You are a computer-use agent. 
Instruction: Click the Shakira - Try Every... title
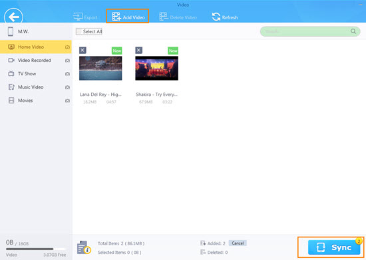pos(156,95)
